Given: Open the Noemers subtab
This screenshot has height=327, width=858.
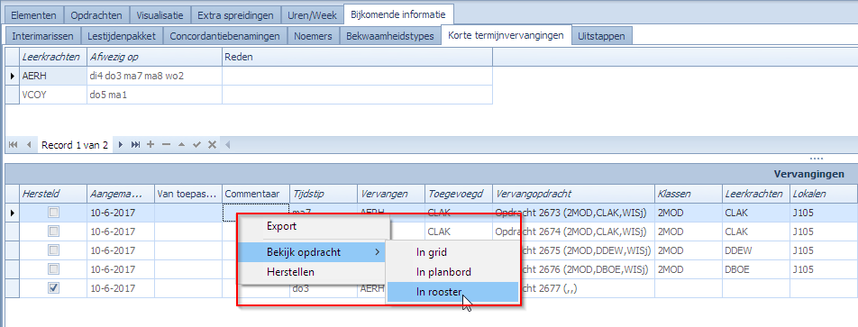Looking at the screenshot, I should (x=313, y=37).
